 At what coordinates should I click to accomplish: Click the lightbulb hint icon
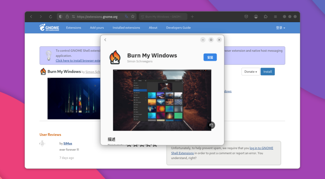click(49, 56)
